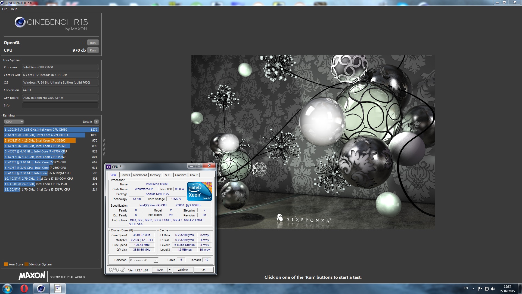Image resolution: width=522 pixels, height=294 pixels.
Task: Click the orange Your Score legend swatch
Action: [6, 264]
